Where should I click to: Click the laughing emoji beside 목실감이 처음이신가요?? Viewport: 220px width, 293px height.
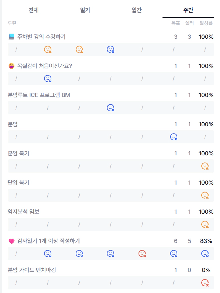coord(11,66)
